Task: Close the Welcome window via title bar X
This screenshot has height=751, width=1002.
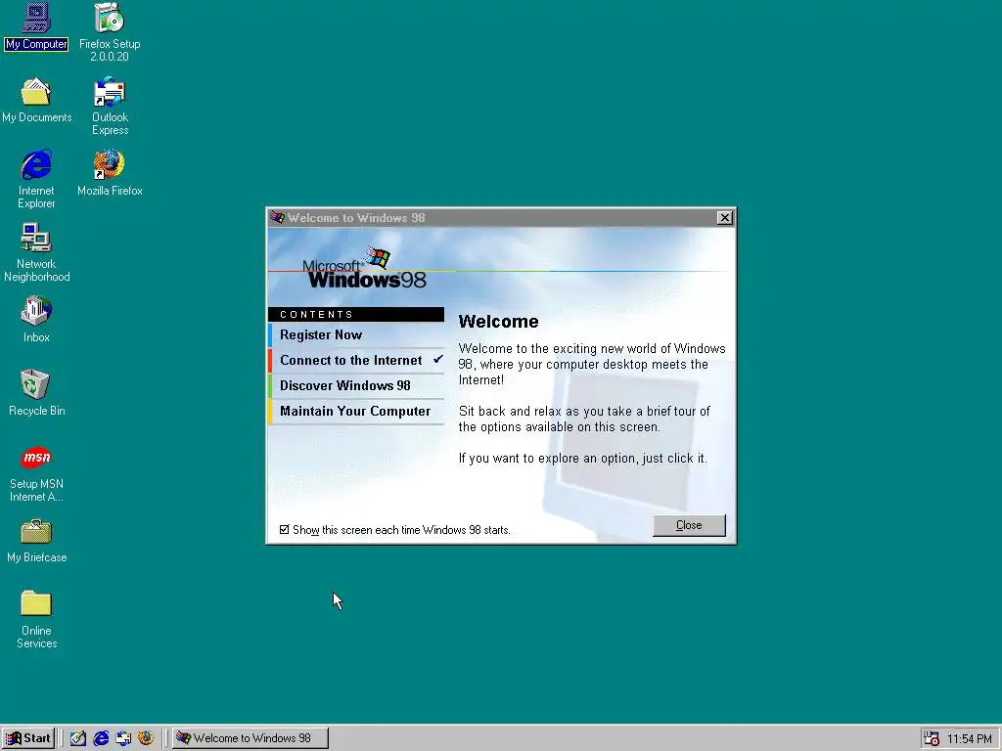Action: pyautogui.click(x=725, y=218)
